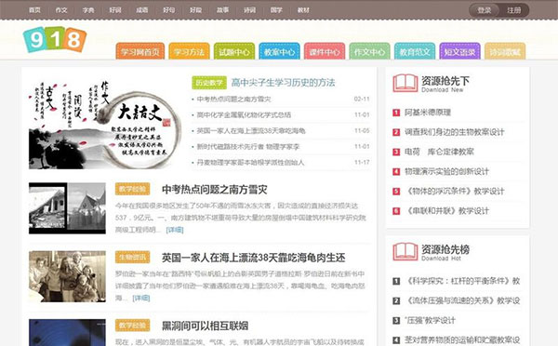Click the green 历史教学 category tag
Viewport: 558px width, 346px height.
[x=209, y=83]
